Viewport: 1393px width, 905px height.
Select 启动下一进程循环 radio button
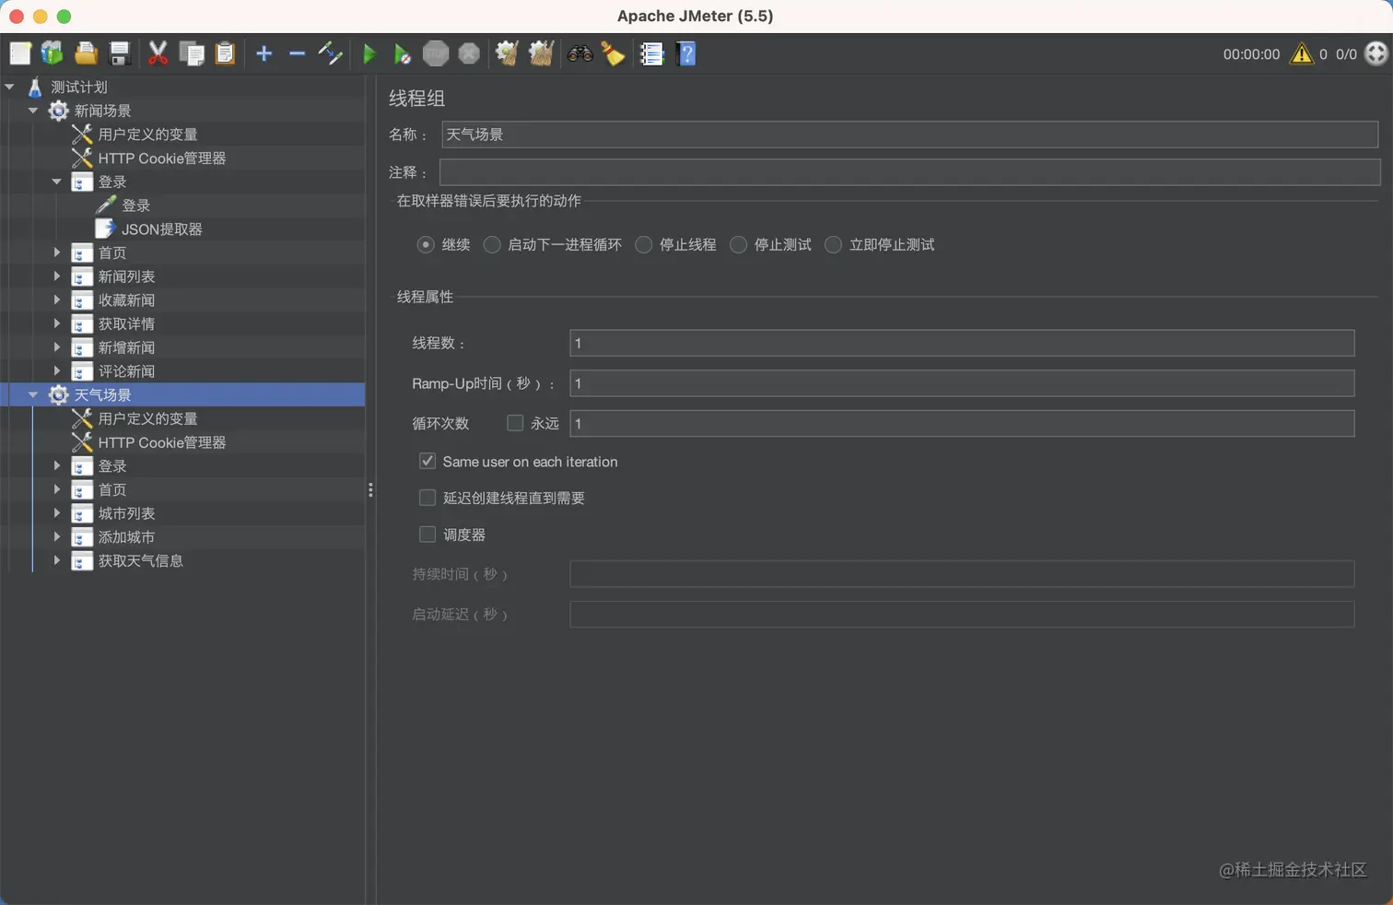(x=492, y=244)
